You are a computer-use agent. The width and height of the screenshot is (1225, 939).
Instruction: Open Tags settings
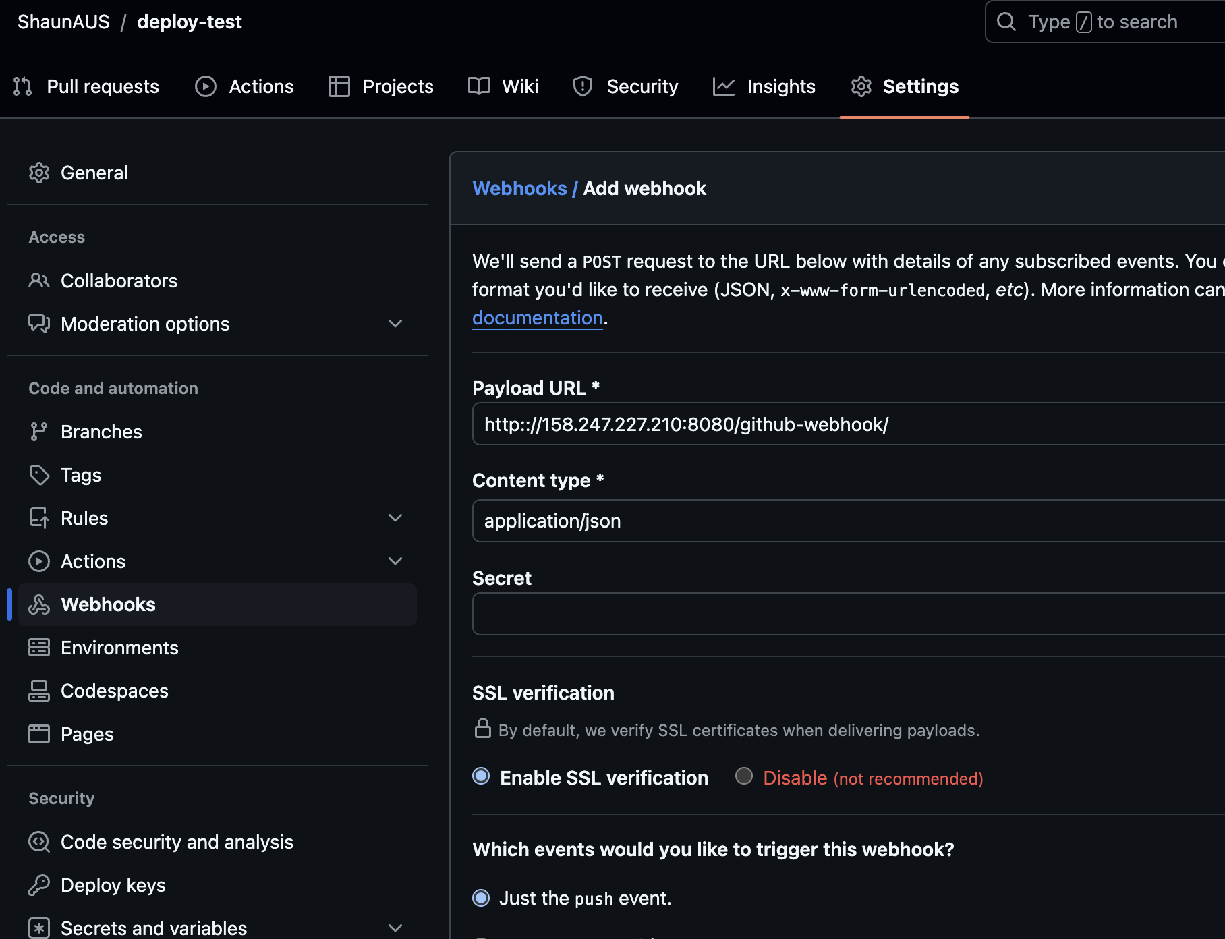(217, 475)
